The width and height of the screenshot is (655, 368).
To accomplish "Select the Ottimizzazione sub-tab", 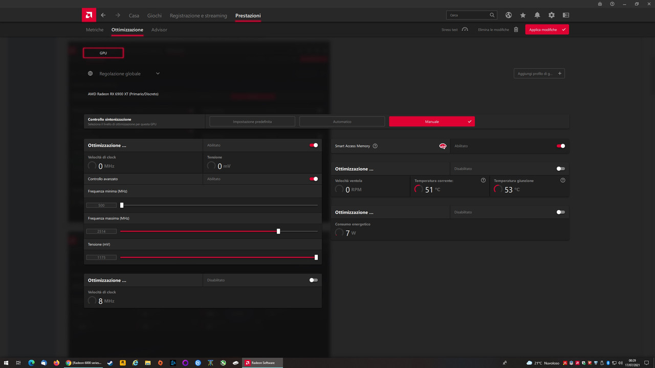I will [127, 30].
